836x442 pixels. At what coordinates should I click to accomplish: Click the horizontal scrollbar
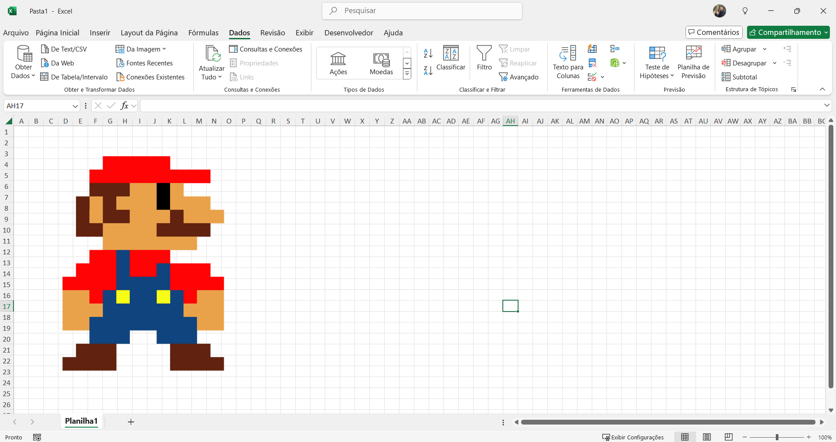pos(668,422)
